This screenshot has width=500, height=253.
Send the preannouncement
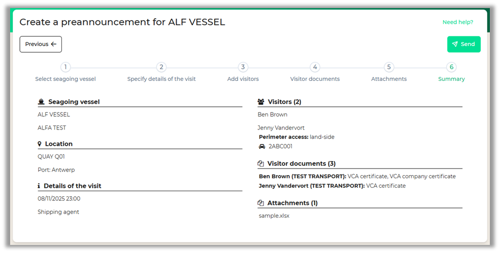[x=463, y=44]
